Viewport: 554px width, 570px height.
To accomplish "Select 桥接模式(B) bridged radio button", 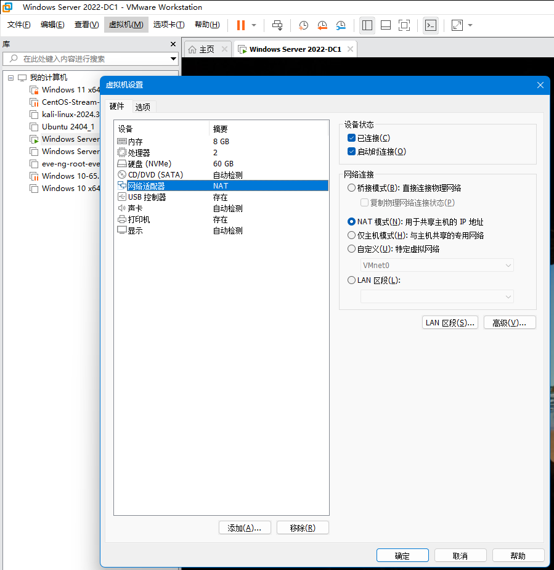I will tap(351, 188).
